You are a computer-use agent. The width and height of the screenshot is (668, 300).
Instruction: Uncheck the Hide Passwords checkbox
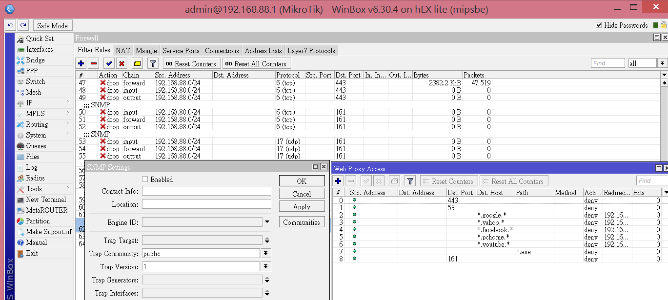(x=599, y=25)
